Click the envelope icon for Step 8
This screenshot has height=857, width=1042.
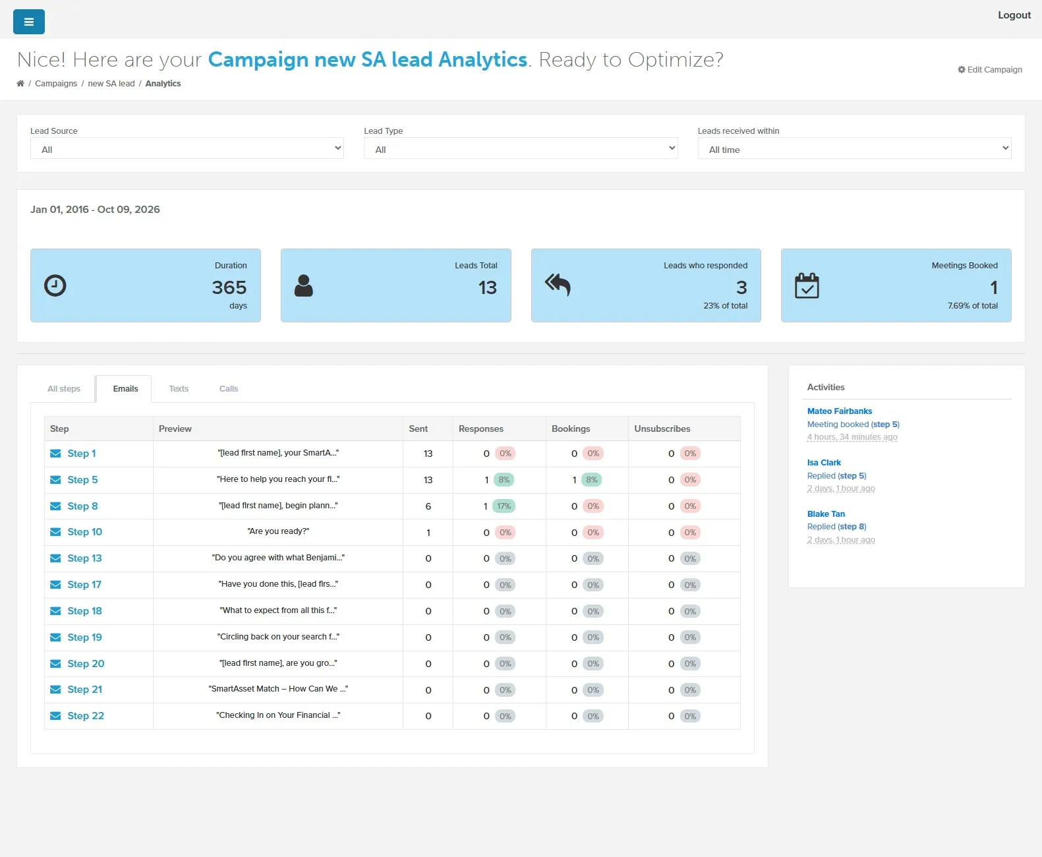click(56, 506)
